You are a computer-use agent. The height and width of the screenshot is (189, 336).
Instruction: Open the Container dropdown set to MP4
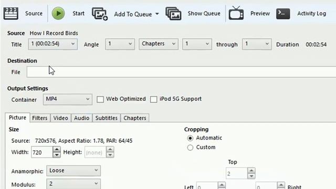click(x=68, y=99)
